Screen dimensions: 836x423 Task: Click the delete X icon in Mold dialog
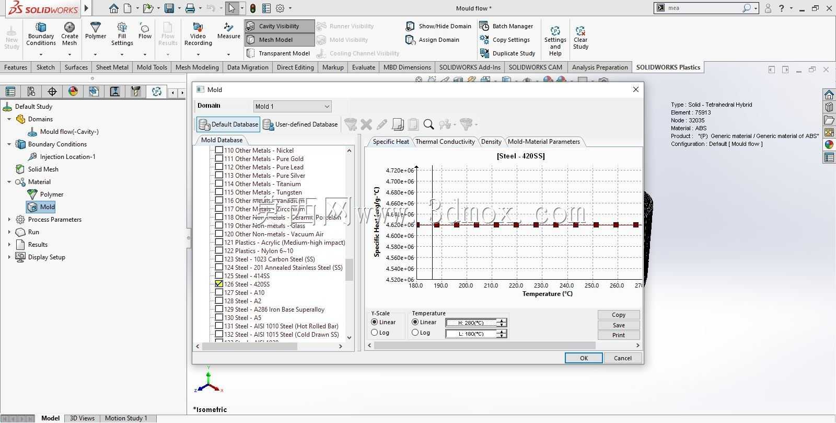coord(366,124)
